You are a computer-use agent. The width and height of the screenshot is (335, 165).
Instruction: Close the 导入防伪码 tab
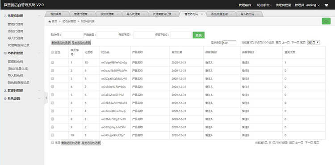coord(258,14)
